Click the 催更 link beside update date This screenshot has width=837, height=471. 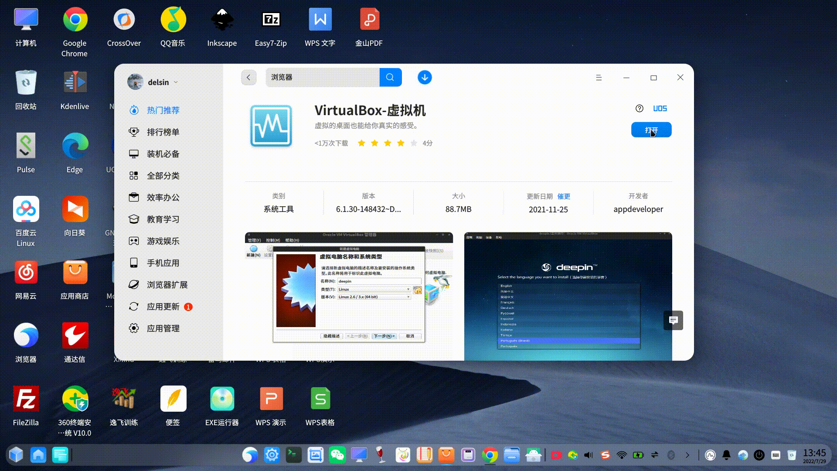564,197
